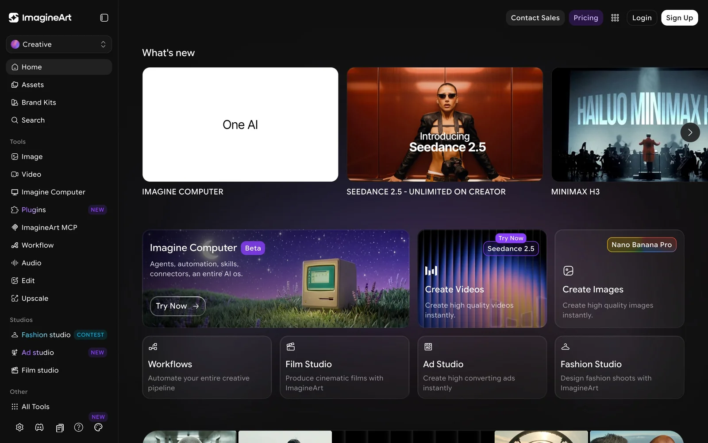Open settings via the gear icon
708x443 pixels.
coord(19,427)
